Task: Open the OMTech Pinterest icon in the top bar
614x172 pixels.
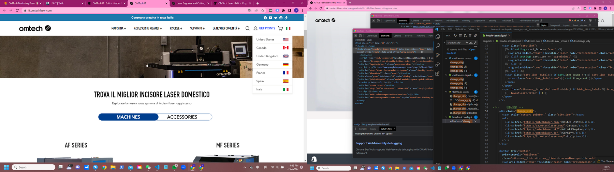Action: click(x=281, y=18)
